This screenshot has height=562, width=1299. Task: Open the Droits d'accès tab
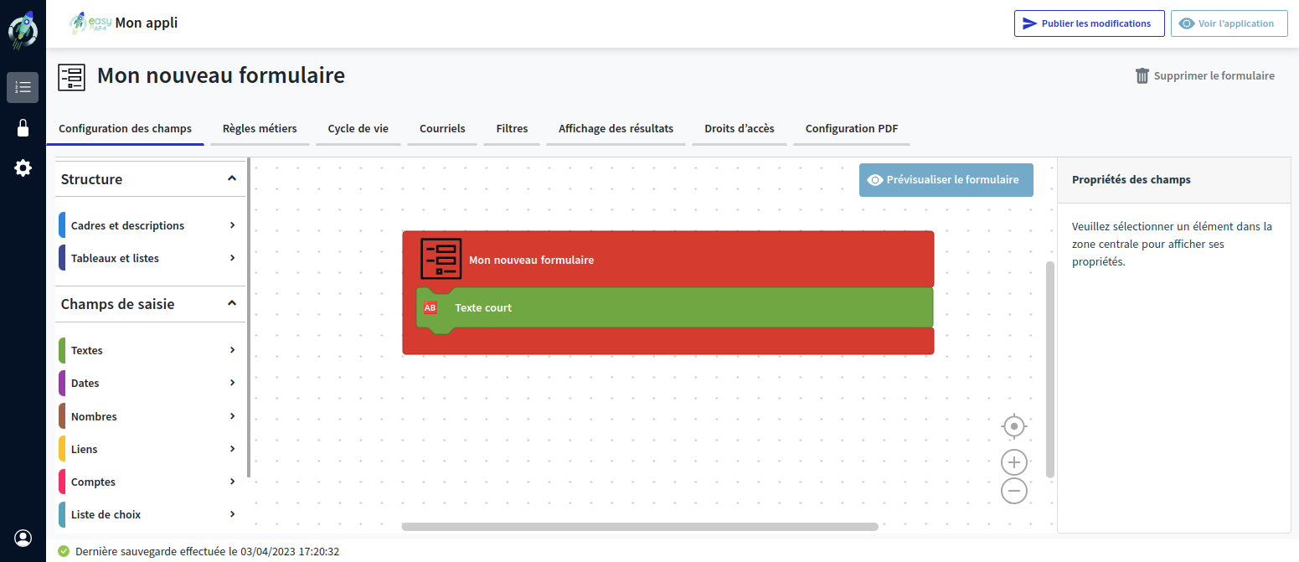pyautogui.click(x=739, y=129)
